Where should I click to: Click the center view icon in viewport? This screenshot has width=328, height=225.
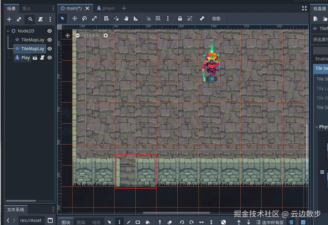(x=68, y=36)
